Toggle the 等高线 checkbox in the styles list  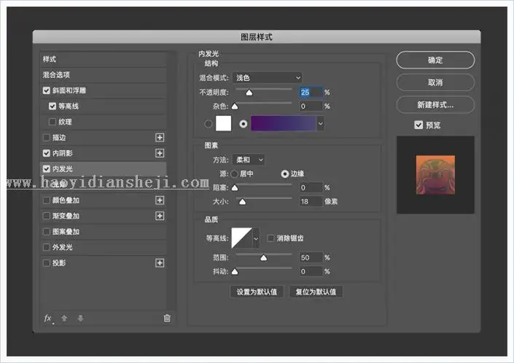(52, 106)
